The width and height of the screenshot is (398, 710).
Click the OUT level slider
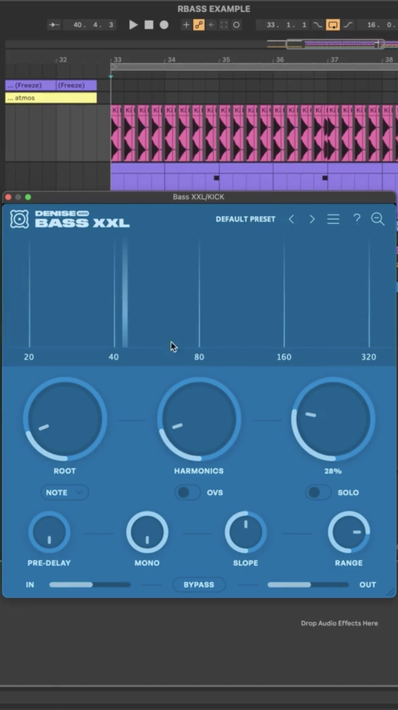[308, 585]
